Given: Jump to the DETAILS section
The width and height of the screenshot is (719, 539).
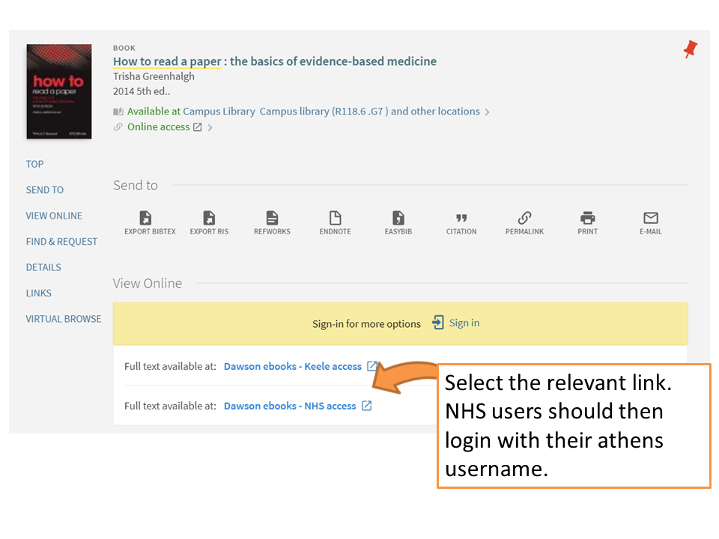Looking at the screenshot, I should 43,267.
